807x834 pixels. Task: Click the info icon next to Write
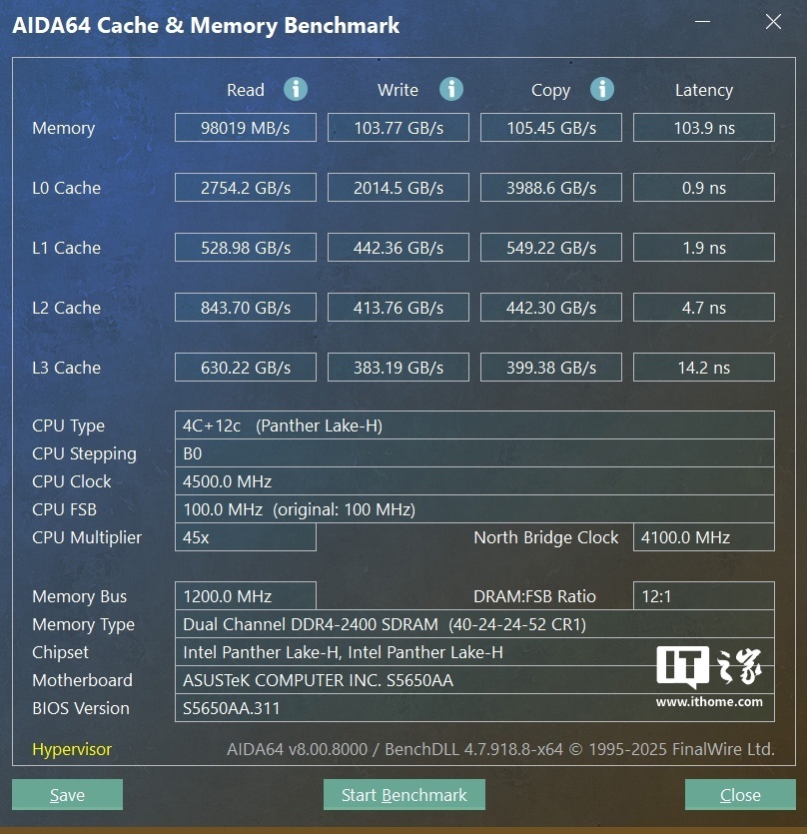451,89
